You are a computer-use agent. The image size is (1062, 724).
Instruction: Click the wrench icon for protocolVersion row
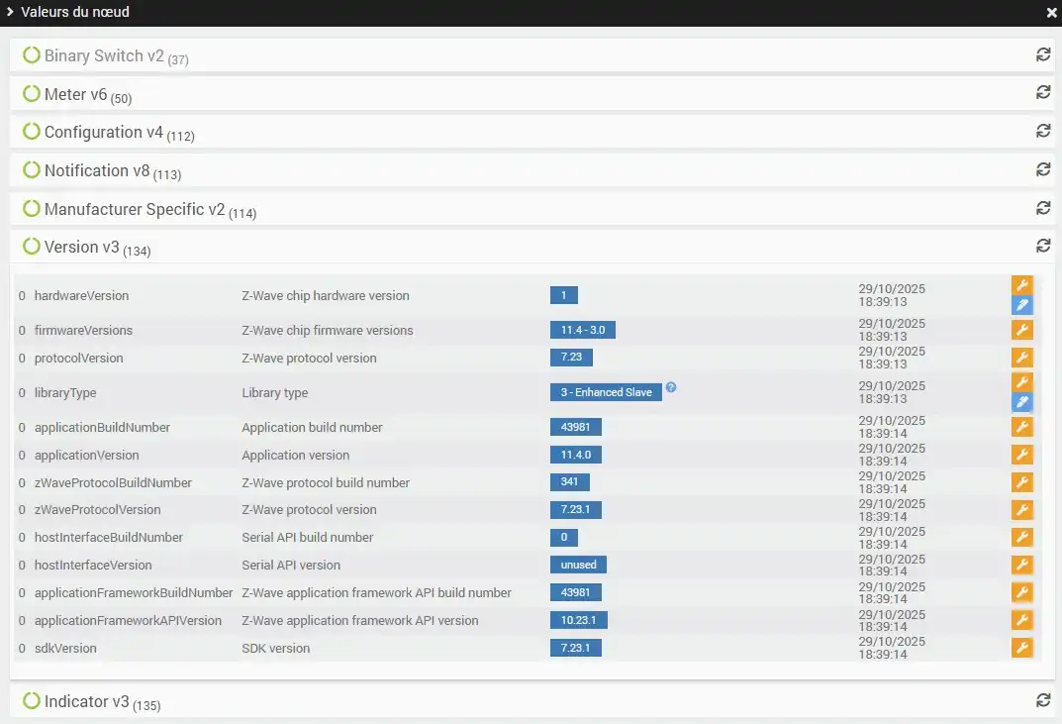point(1022,358)
